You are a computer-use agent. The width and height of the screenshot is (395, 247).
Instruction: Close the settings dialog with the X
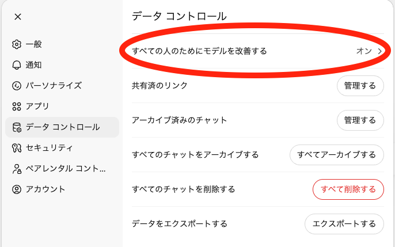[18, 16]
